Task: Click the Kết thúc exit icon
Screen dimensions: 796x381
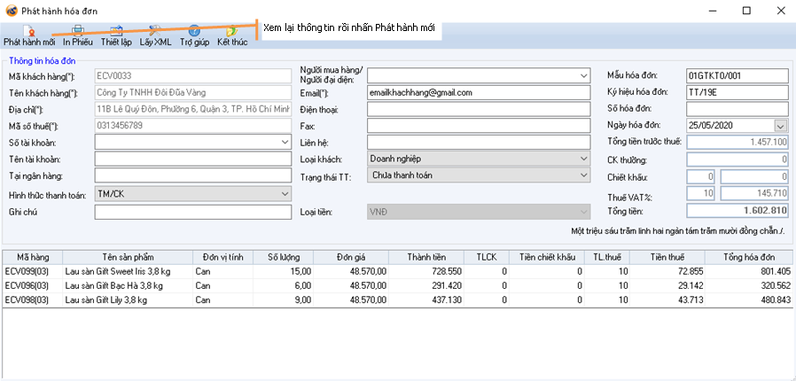Action: click(x=232, y=31)
